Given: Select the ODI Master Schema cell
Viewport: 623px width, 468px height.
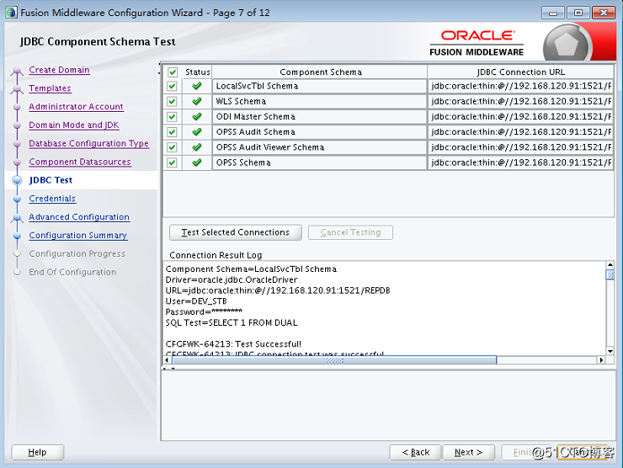Looking at the screenshot, I should [319, 117].
